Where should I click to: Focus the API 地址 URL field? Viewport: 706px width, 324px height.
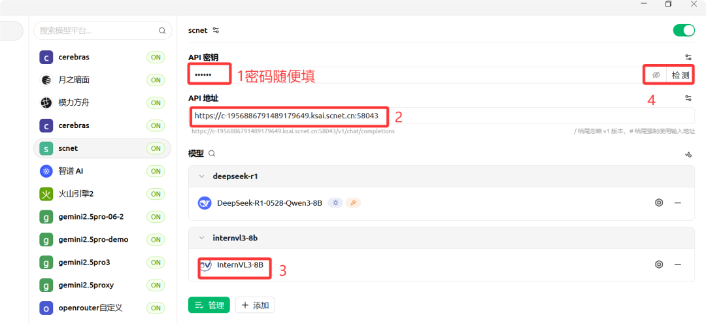tap(441, 116)
